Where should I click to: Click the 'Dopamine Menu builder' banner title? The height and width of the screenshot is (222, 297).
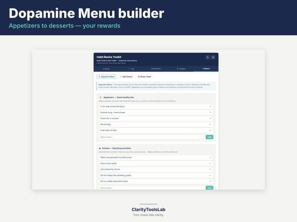coord(86,13)
